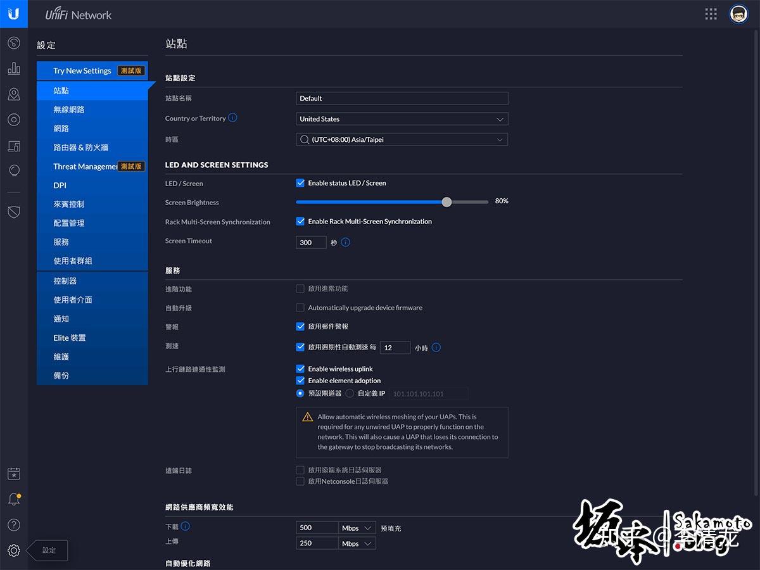Viewport: 760px width, 570px height.
Task: Open the Devices icon in sidebar
Action: pos(14,120)
